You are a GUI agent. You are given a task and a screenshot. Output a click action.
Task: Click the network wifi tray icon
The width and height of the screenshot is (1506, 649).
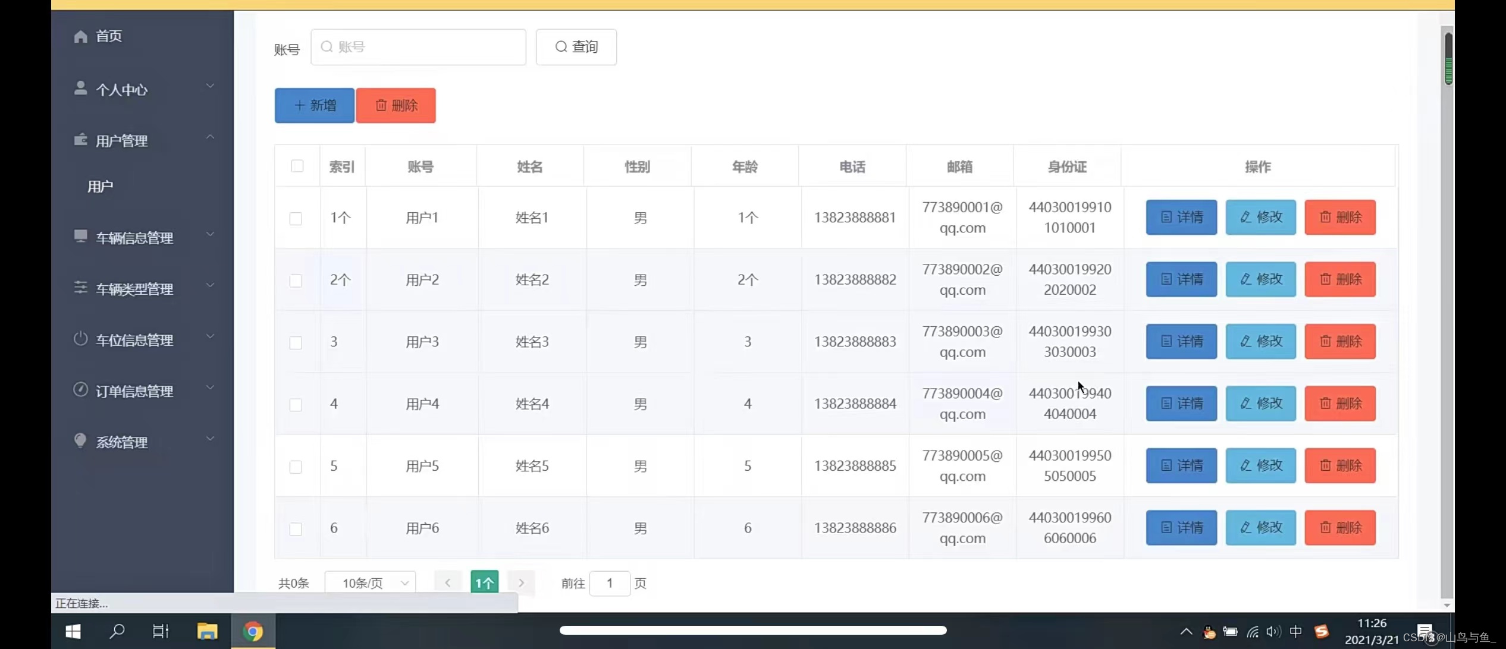[1253, 631]
